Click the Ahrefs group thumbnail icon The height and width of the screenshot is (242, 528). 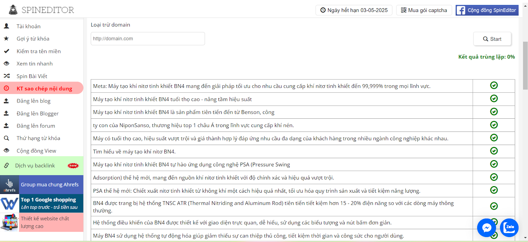(10, 185)
